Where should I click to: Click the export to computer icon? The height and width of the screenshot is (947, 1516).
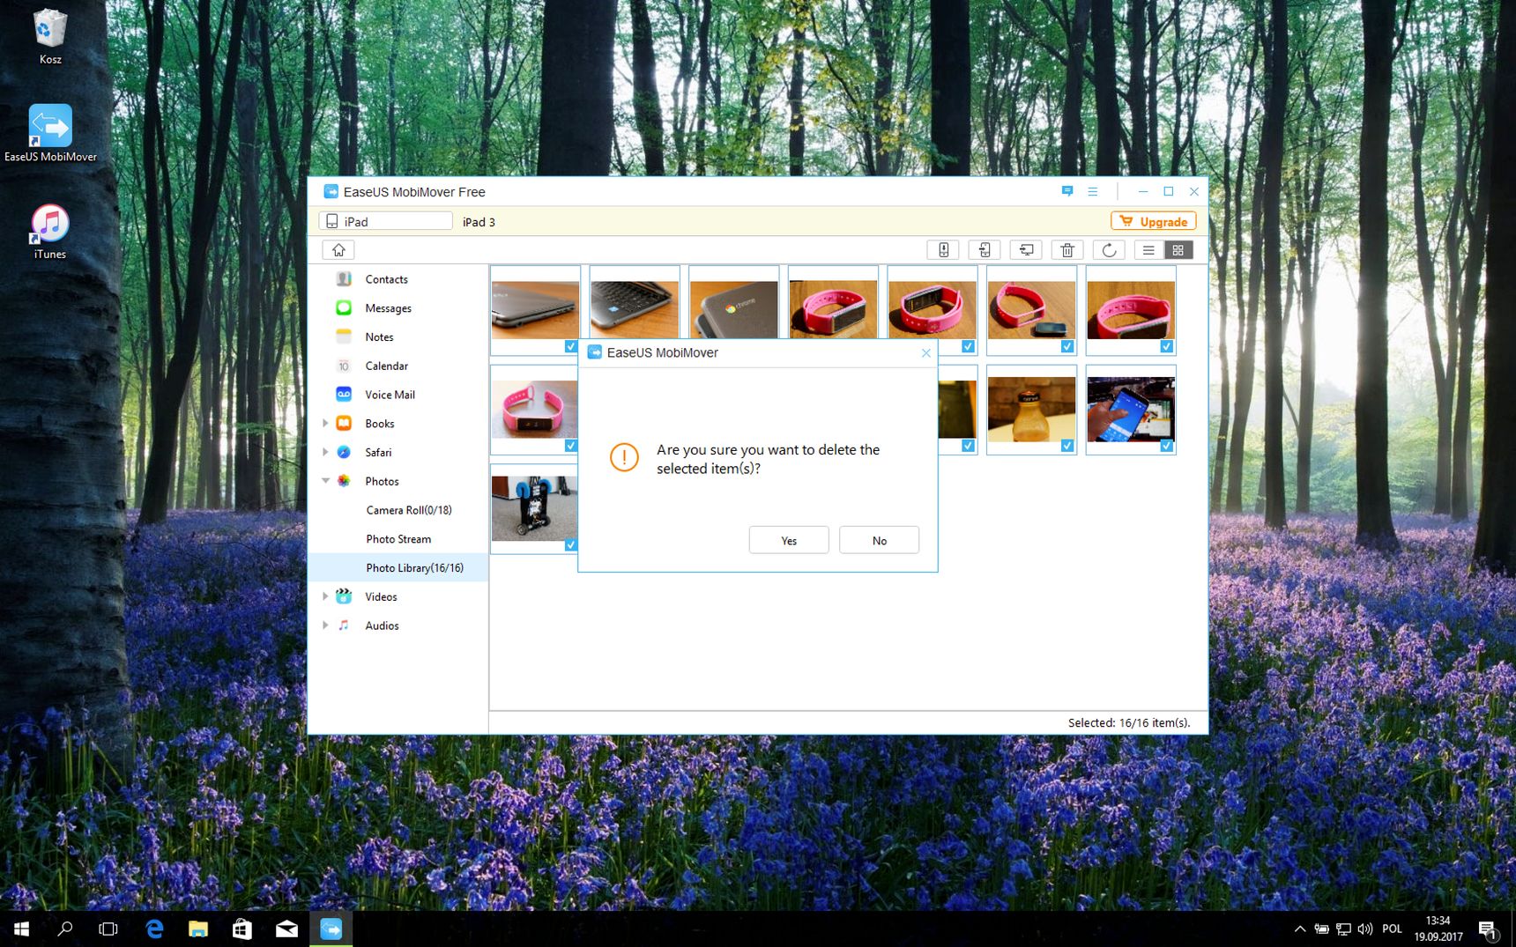(x=1026, y=250)
